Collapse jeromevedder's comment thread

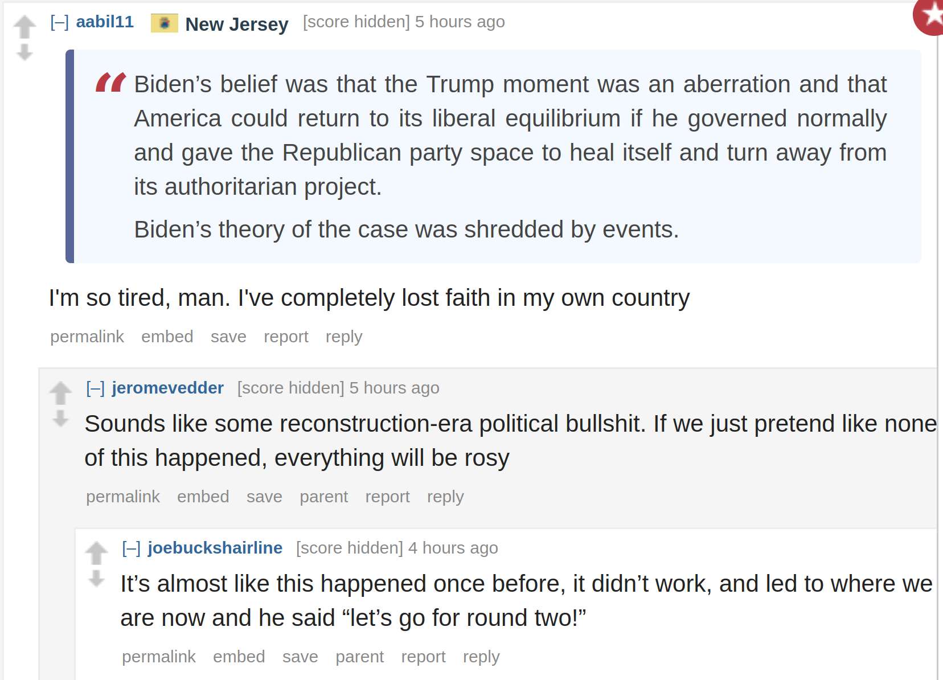(x=96, y=388)
